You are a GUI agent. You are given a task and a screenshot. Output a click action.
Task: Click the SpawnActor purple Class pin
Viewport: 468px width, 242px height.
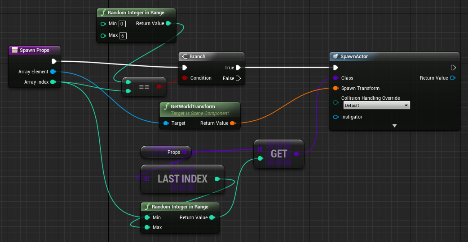click(x=336, y=78)
